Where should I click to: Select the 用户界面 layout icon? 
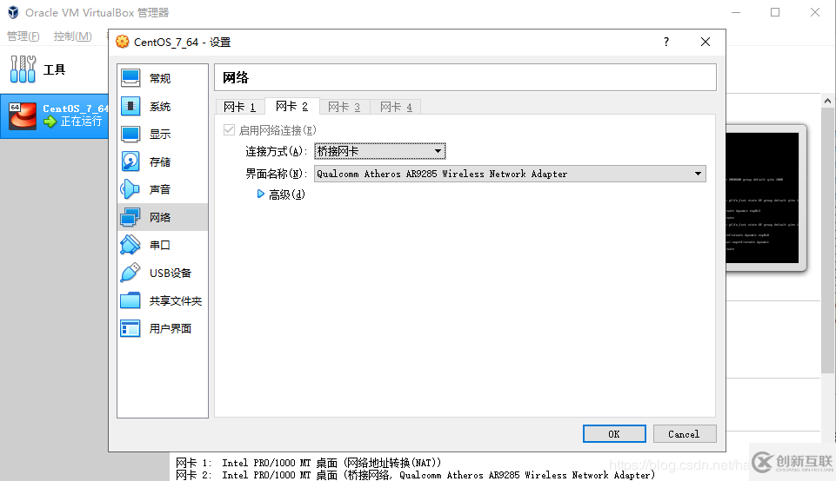(130, 328)
